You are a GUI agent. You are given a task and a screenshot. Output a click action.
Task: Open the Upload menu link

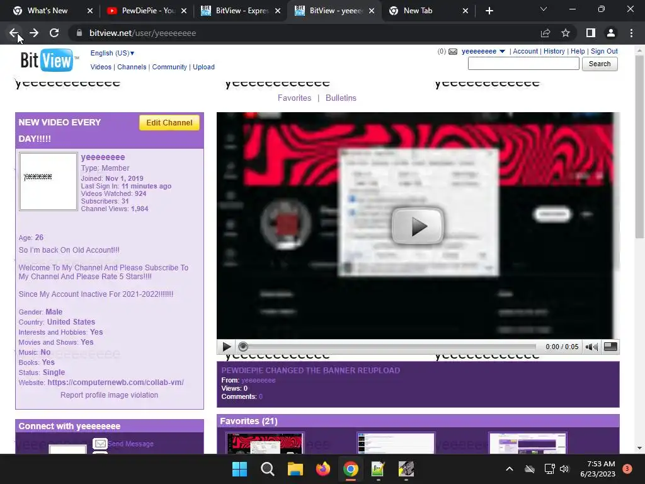[x=203, y=67]
